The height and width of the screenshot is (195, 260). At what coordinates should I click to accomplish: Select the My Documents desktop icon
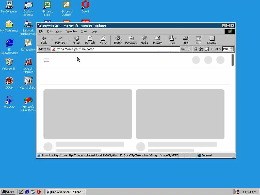click(9, 26)
